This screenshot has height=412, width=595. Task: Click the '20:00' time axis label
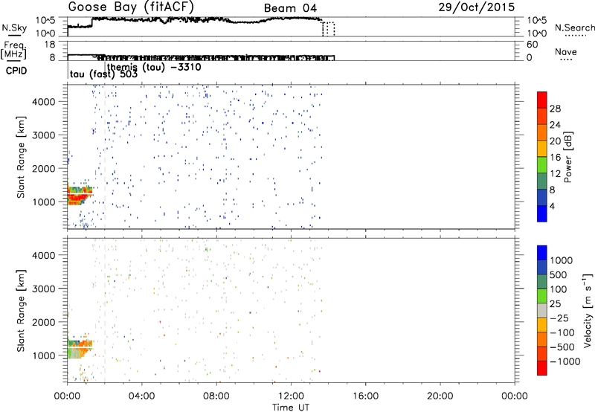[440, 396]
